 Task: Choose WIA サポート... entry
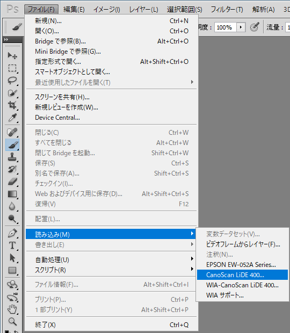click(x=242, y=295)
